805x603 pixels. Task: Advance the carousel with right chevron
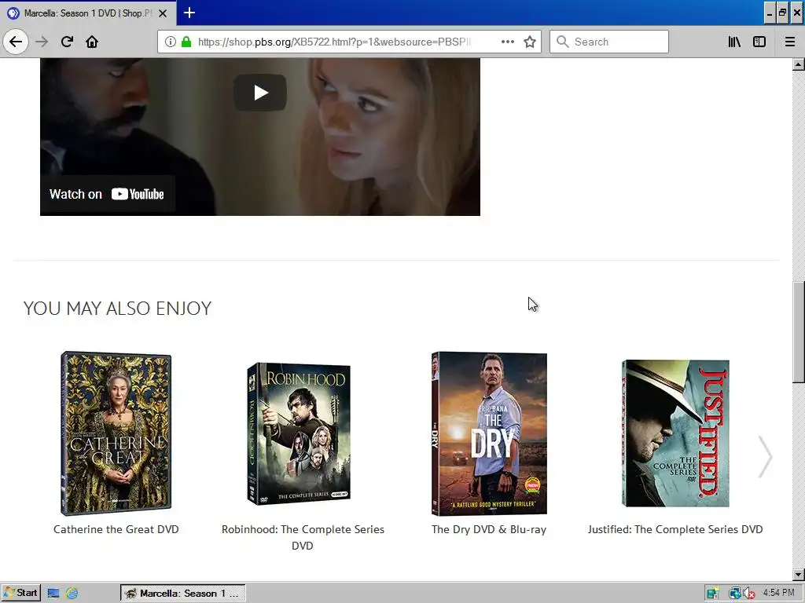[x=766, y=456]
